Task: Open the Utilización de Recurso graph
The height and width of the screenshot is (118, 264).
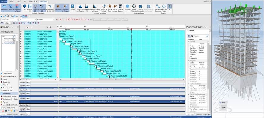Action: click(x=81, y=8)
